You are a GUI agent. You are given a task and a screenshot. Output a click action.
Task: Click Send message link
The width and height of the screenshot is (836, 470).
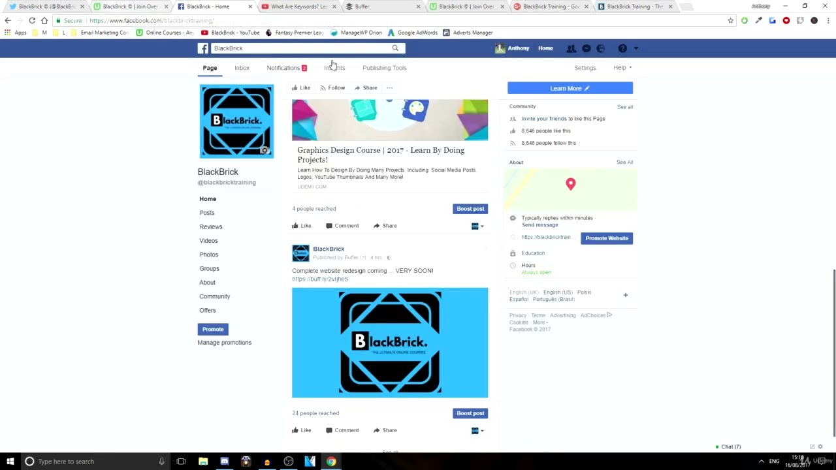coord(540,225)
